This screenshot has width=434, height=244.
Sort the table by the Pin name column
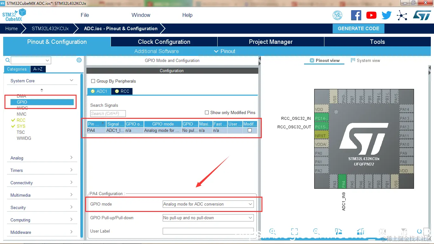96,124
